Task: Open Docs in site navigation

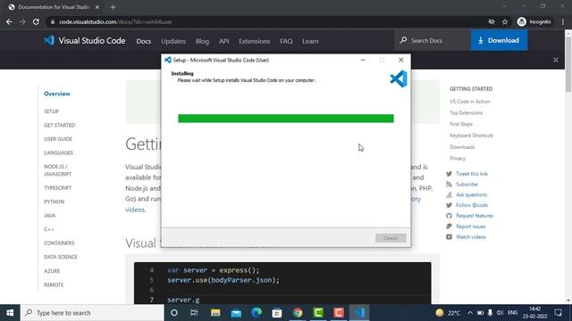Action: tap(144, 41)
